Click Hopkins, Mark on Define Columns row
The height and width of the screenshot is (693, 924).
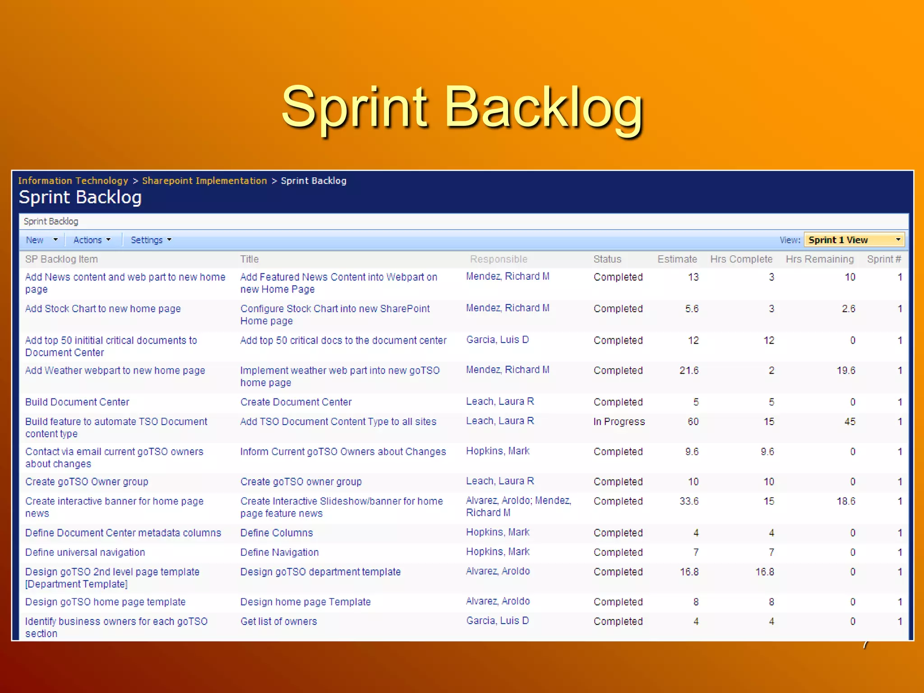pyautogui.click(x=497, y=532)
